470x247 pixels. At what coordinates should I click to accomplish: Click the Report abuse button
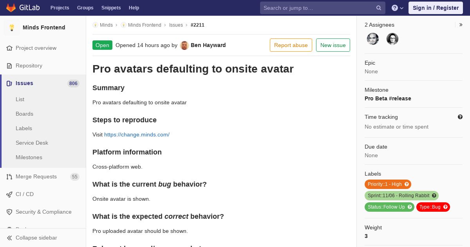pos(291,45)
